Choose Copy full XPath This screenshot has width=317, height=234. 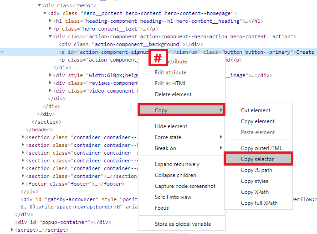point(258,203)
